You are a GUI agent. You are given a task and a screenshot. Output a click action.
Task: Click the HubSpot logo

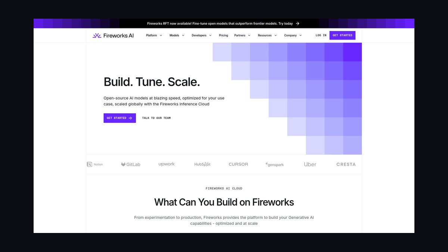[202, 164]
